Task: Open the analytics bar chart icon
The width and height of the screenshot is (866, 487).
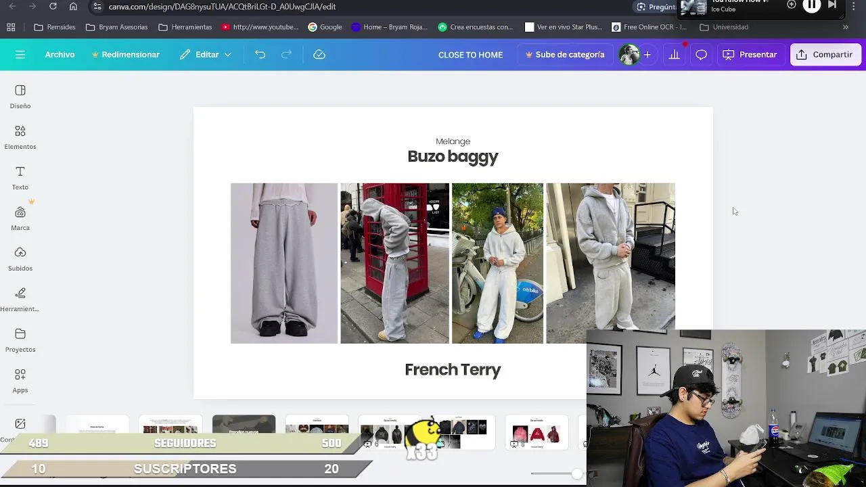Action: click(x=674, y=54)
